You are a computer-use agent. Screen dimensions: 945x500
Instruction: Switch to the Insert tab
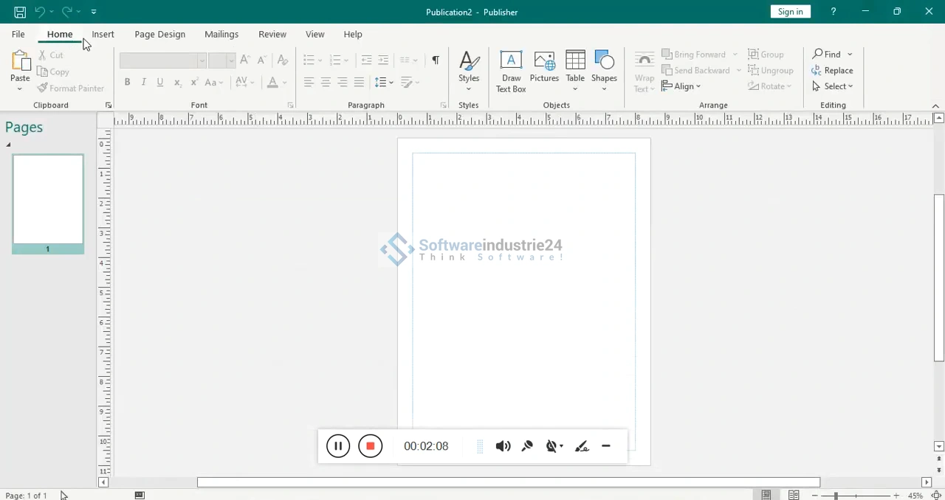103,34
